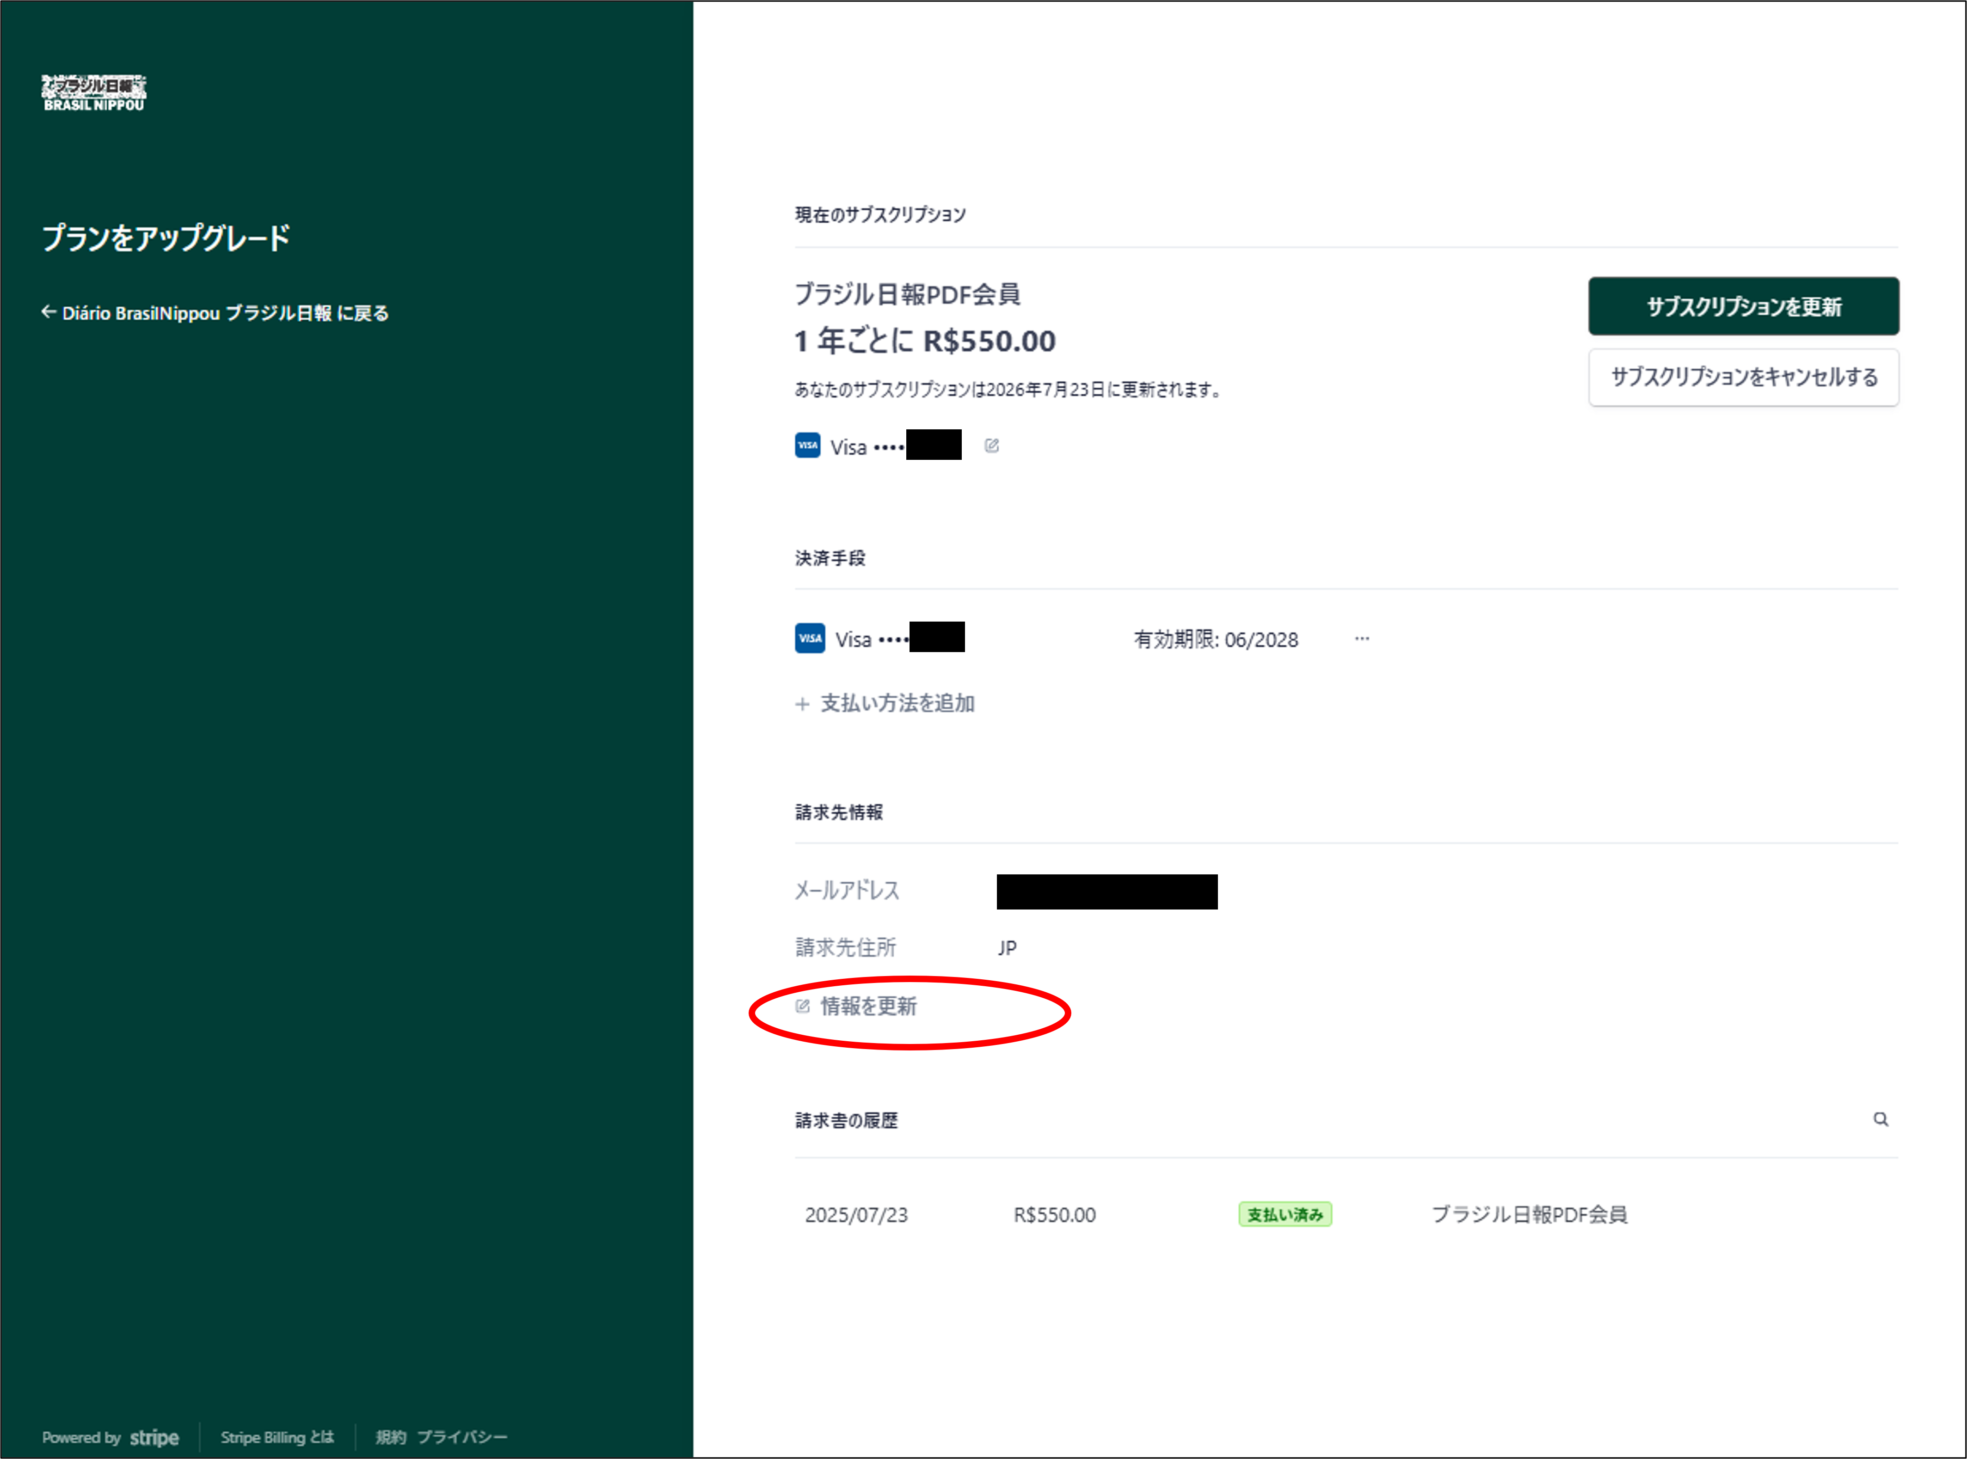
Task: Search invoice history with the magnifier icon
Action: [x=1881, y=1119]
